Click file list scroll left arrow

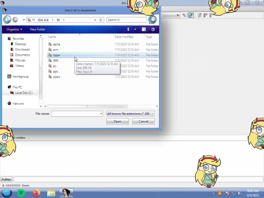tap(45, 106)
